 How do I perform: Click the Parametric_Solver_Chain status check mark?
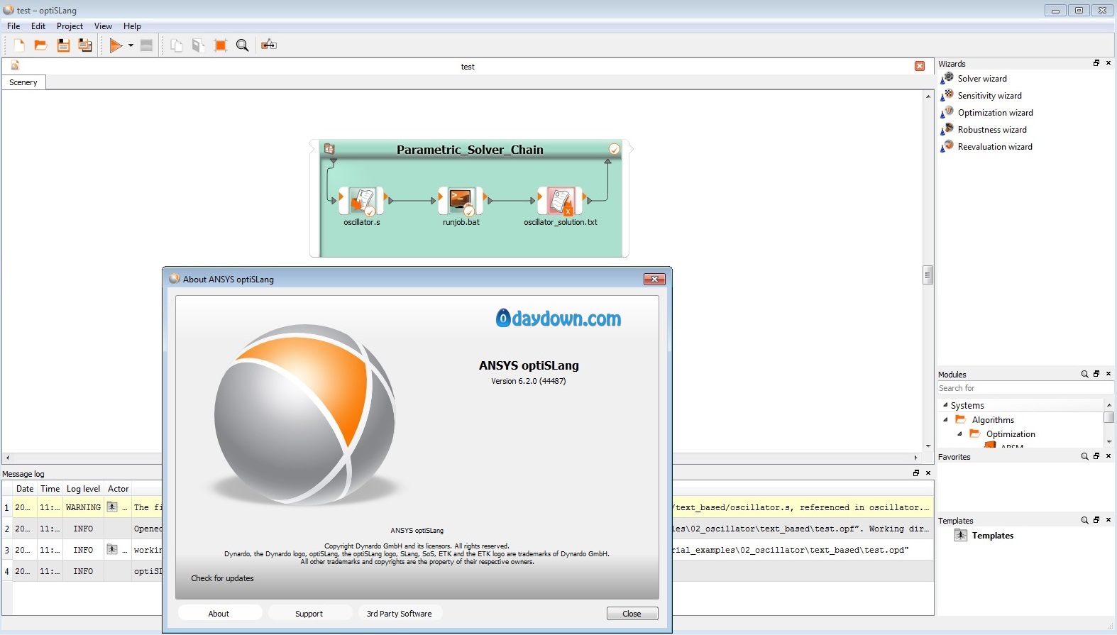click(615, 149)
